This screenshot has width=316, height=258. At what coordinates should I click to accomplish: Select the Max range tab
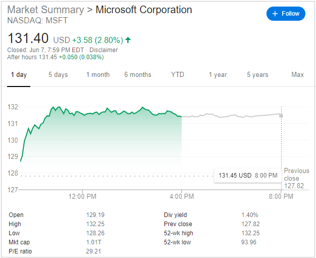[x=298, y=75]
